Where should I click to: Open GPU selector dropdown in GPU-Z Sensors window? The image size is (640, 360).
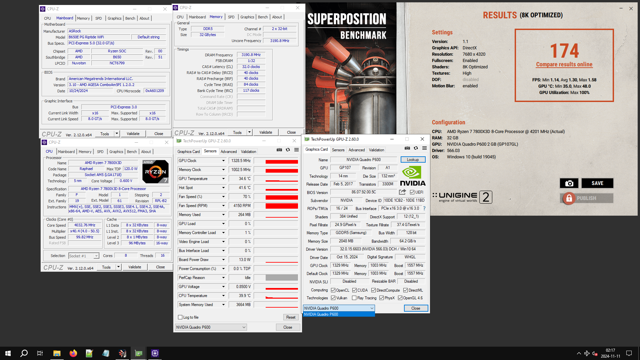tap(211, 327)
